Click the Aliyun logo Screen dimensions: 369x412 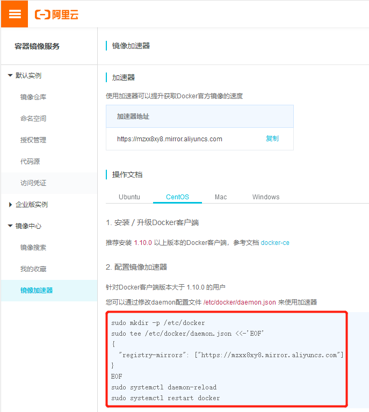click(56, 15)
